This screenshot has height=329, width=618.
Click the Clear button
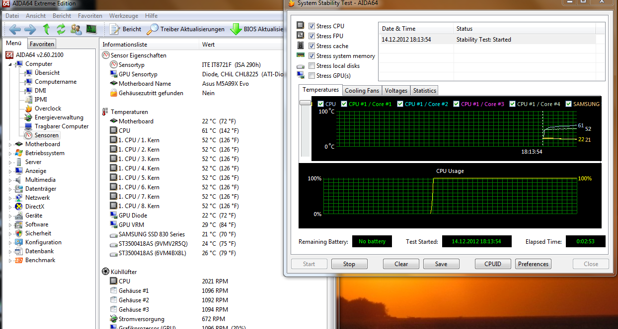401,264
